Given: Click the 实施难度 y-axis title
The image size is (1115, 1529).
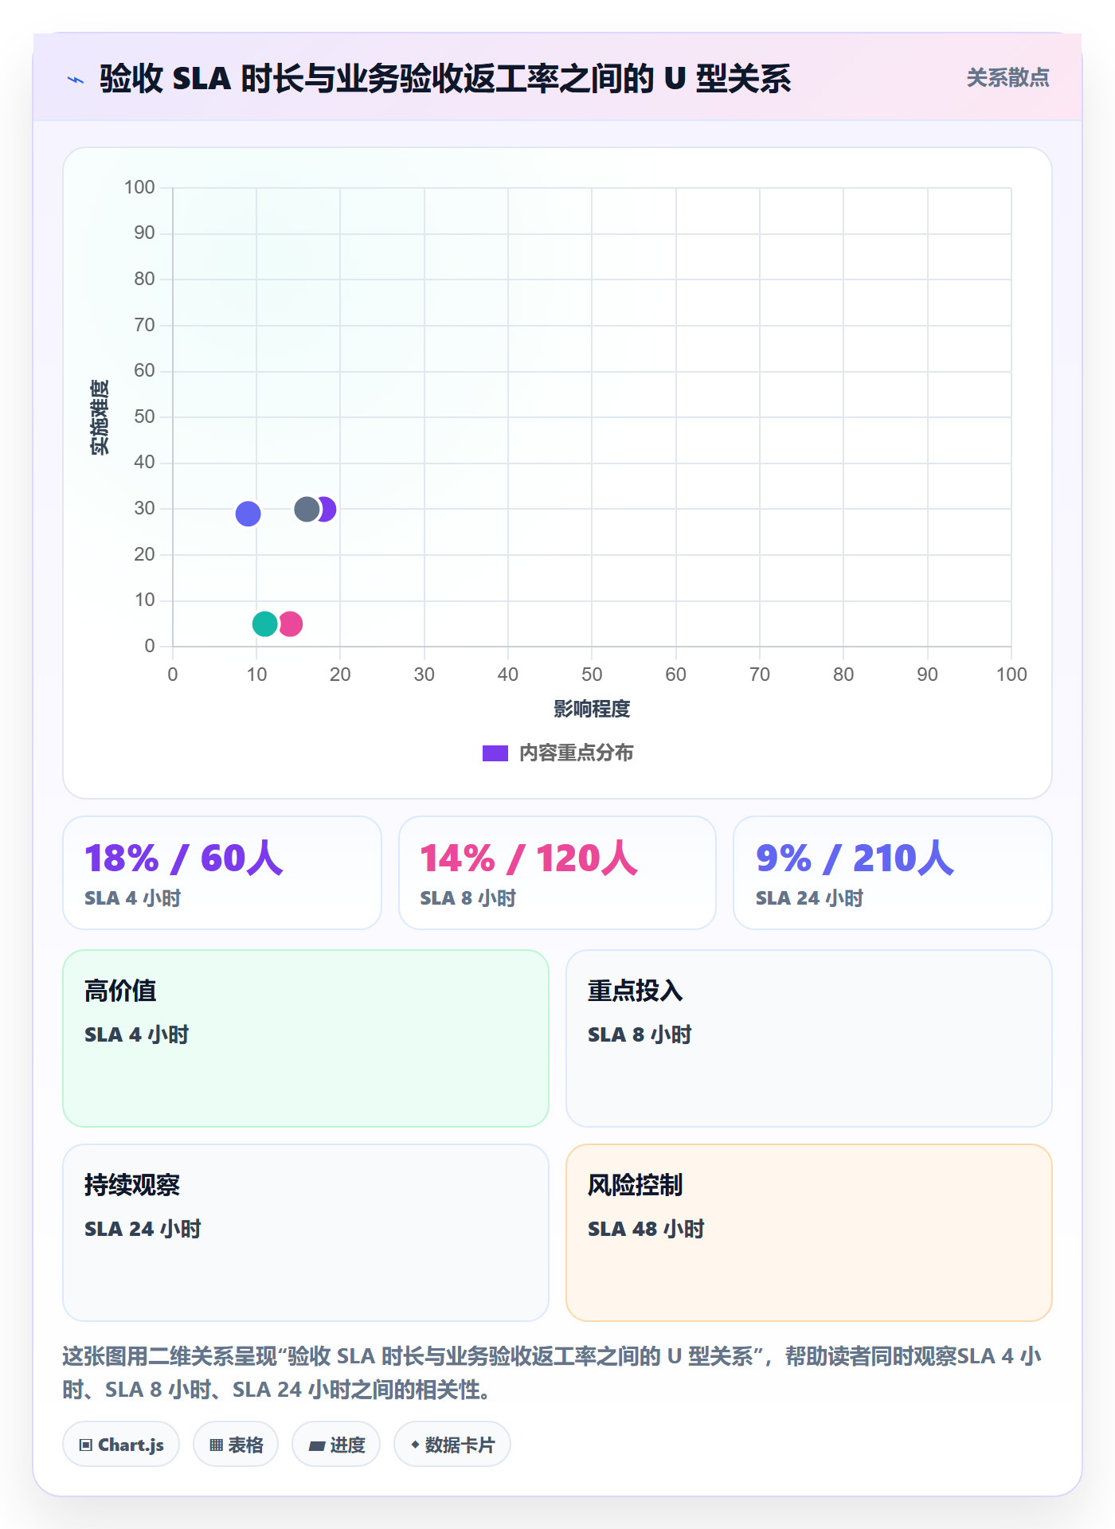Looking at the screenshot, I should click(x=100, y=417).
